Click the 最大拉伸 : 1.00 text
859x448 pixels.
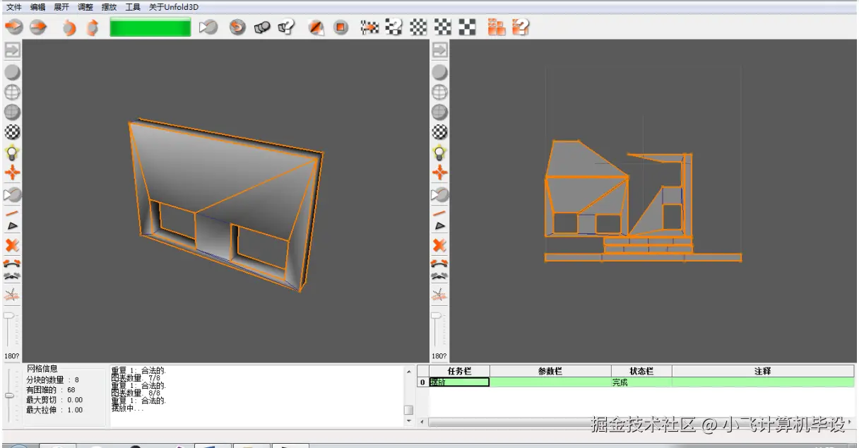click(x=54, y=410)
